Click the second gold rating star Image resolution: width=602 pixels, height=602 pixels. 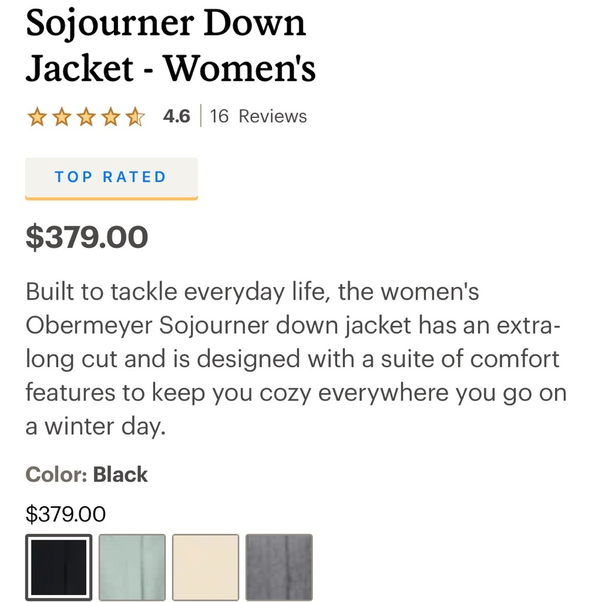point(61,116)
